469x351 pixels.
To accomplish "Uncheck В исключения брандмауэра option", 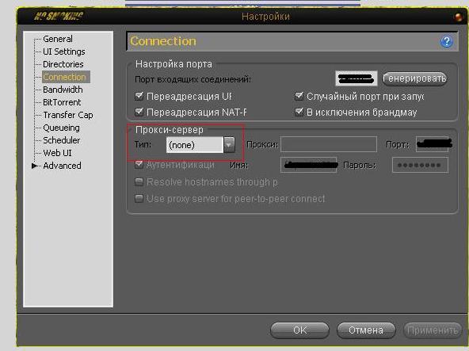I will coord(299,112).
